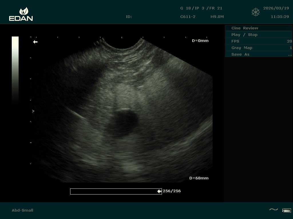Open the Gray Map setting
Screen dimensions: 293x219
242,48
